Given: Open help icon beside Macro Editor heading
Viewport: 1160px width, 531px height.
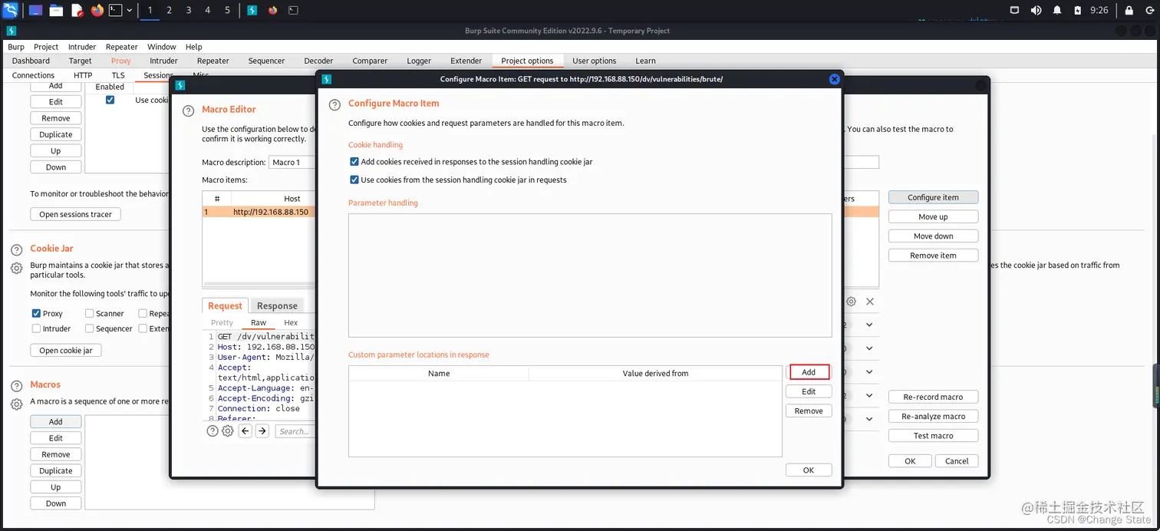Looking at the screenshot, I should coord(188,110).
